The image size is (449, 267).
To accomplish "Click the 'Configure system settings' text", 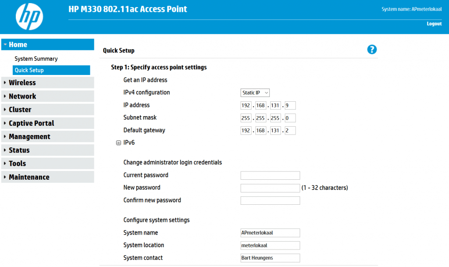I will (x=157, y=220).
